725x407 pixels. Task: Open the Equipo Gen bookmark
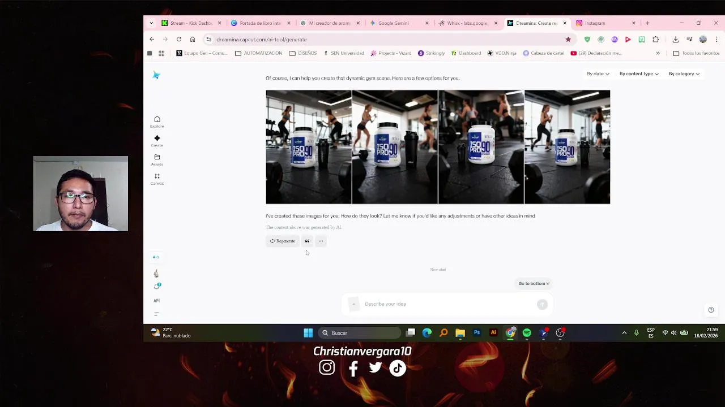click(x=202, y=53)
